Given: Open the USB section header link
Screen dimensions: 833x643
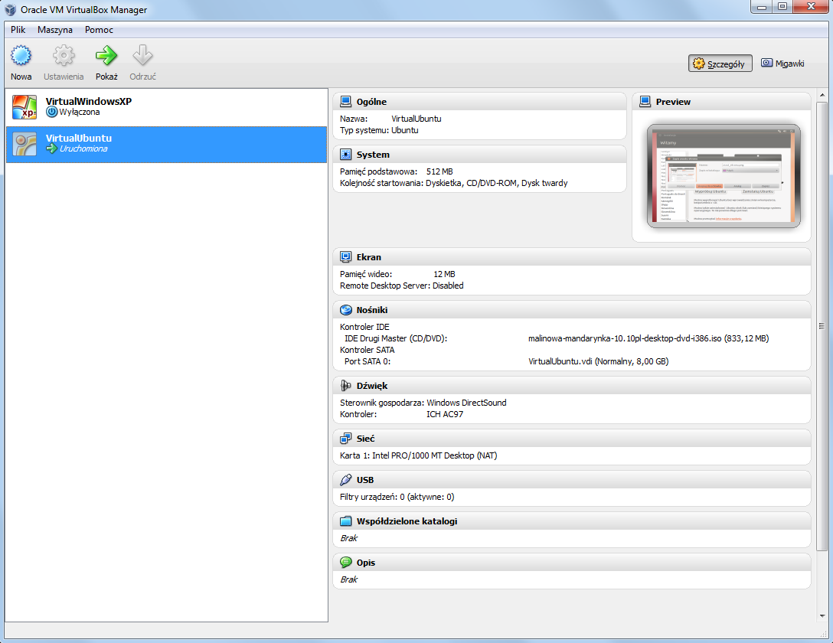Looking at the screenshot, I should click(365, 480).
